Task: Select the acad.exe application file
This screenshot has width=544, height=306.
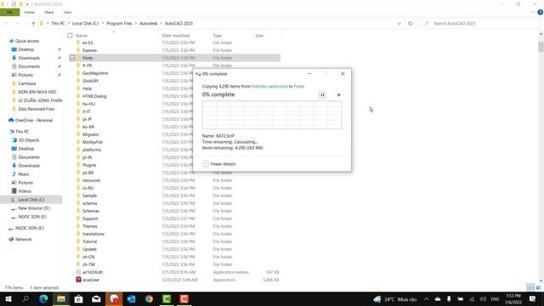Action: (91, 280)
